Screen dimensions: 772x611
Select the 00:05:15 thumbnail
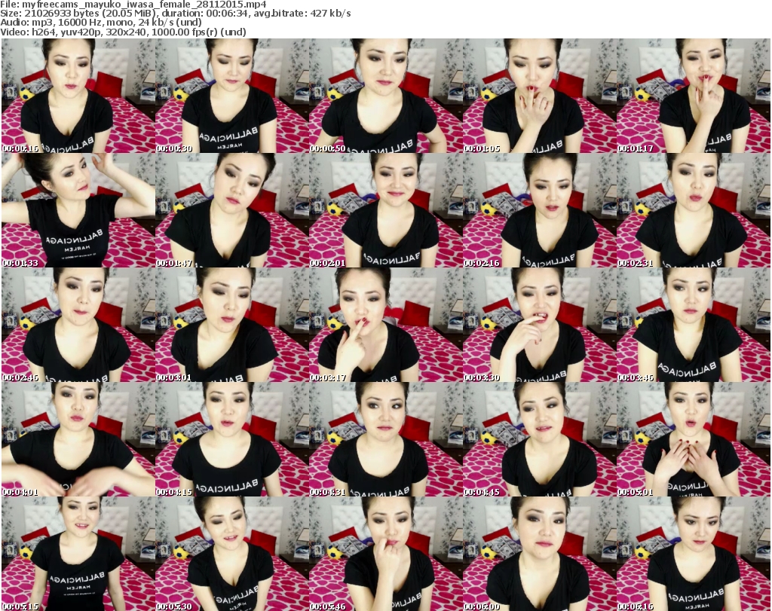78,554
